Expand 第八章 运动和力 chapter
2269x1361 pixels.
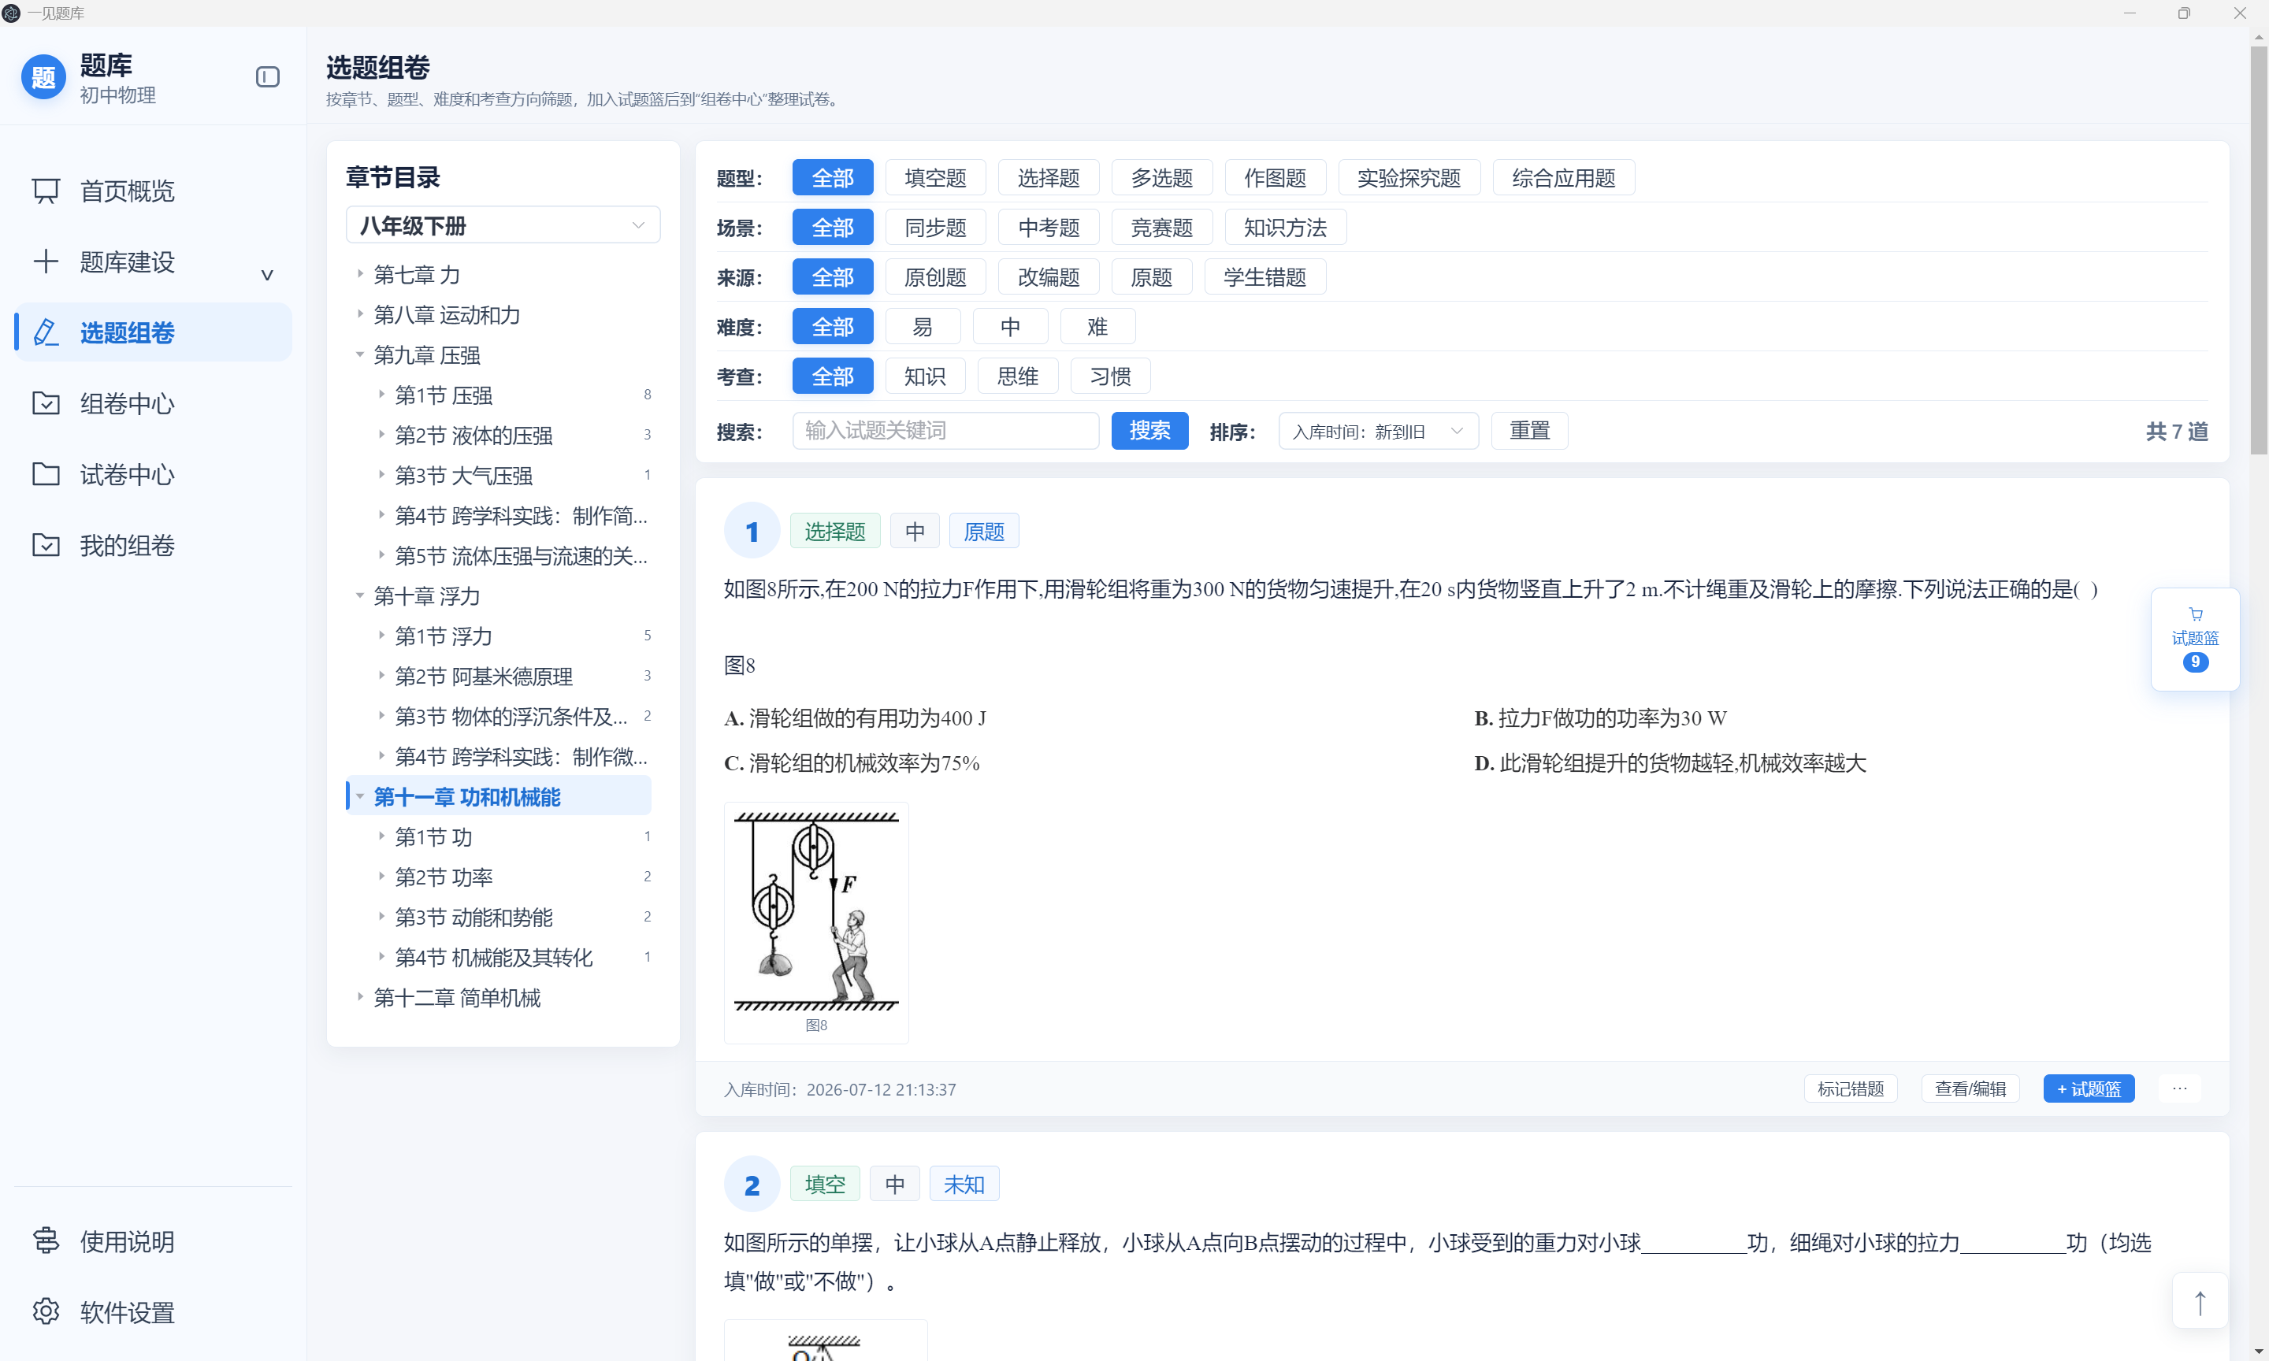[x=359, y=314]
